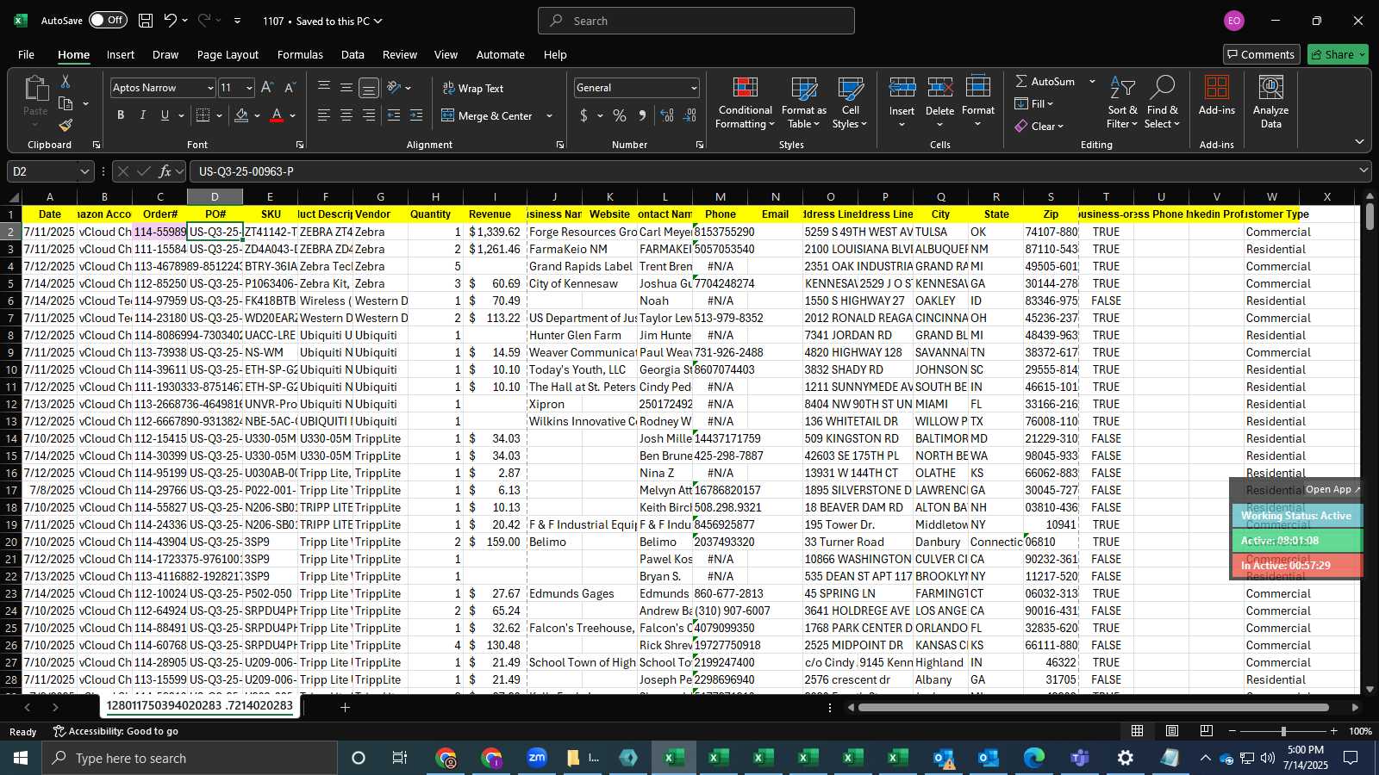The height and width of the screenshot is (775, 1379).
Task: Apply Comma Style format
Action: (642, 115)
